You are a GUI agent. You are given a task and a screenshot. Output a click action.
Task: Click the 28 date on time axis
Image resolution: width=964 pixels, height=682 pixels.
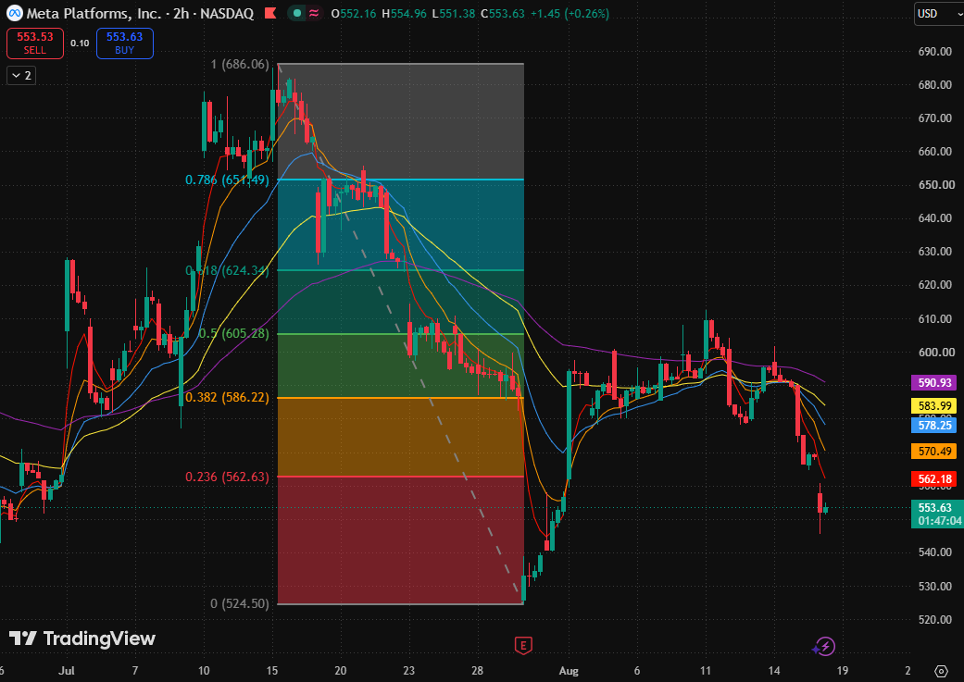(477, 670)
